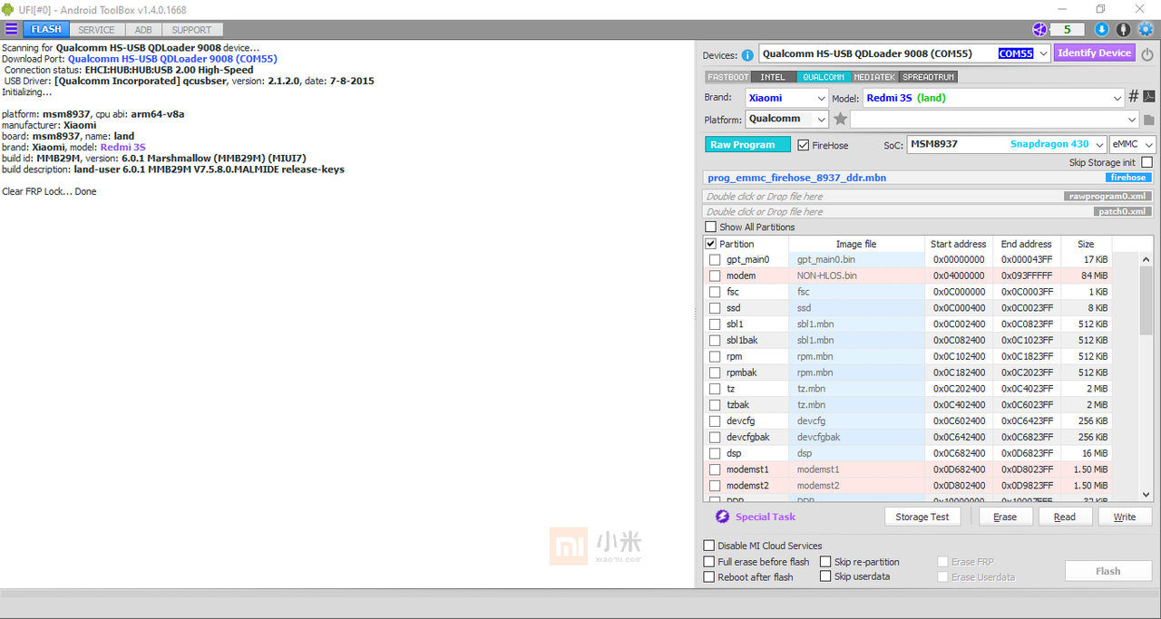Select the SPREADTRUM mode tab
The width and height of the screenshot is (1161, 619).
[x=928, y=77]
